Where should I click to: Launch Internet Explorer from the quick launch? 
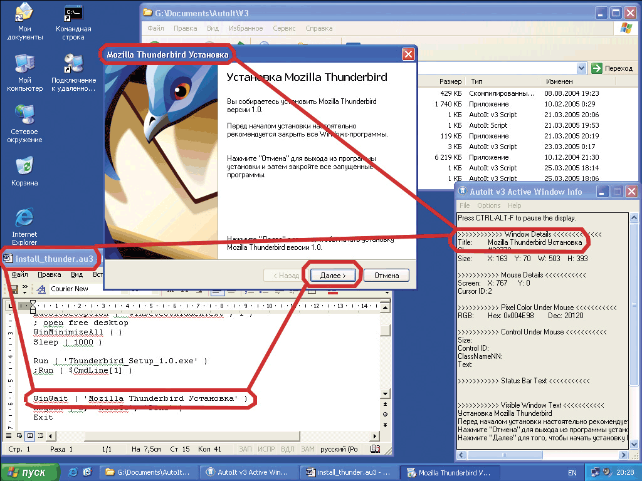73,472
